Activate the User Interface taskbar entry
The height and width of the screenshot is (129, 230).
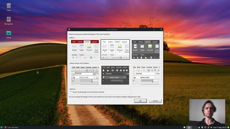11,128
